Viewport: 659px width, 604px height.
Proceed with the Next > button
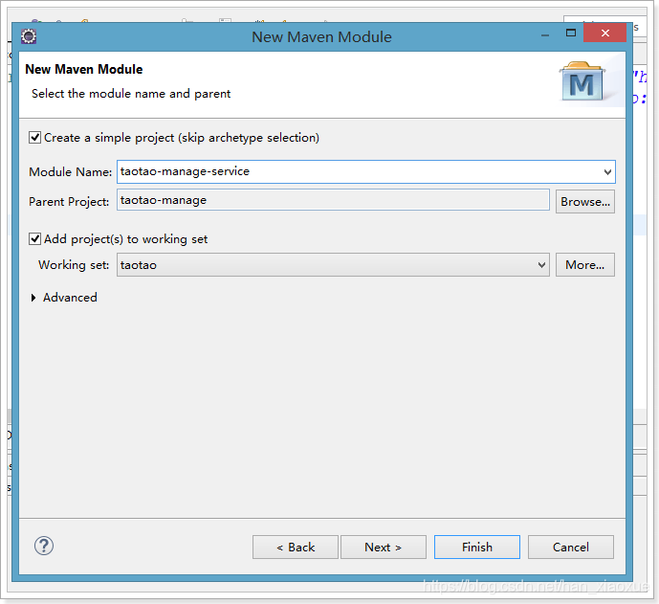coord(384,548)
